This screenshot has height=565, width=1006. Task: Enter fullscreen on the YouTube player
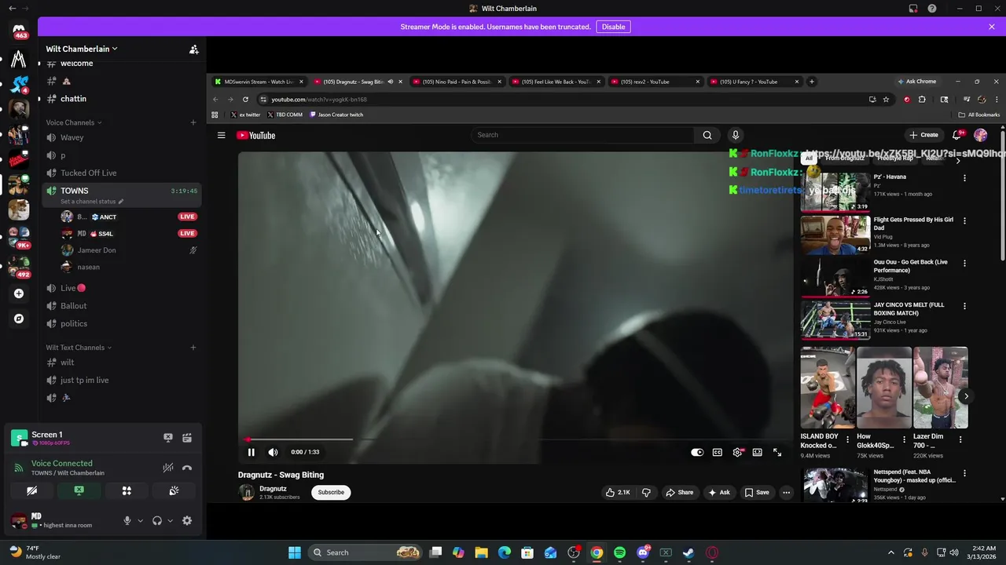click(777, 452)
